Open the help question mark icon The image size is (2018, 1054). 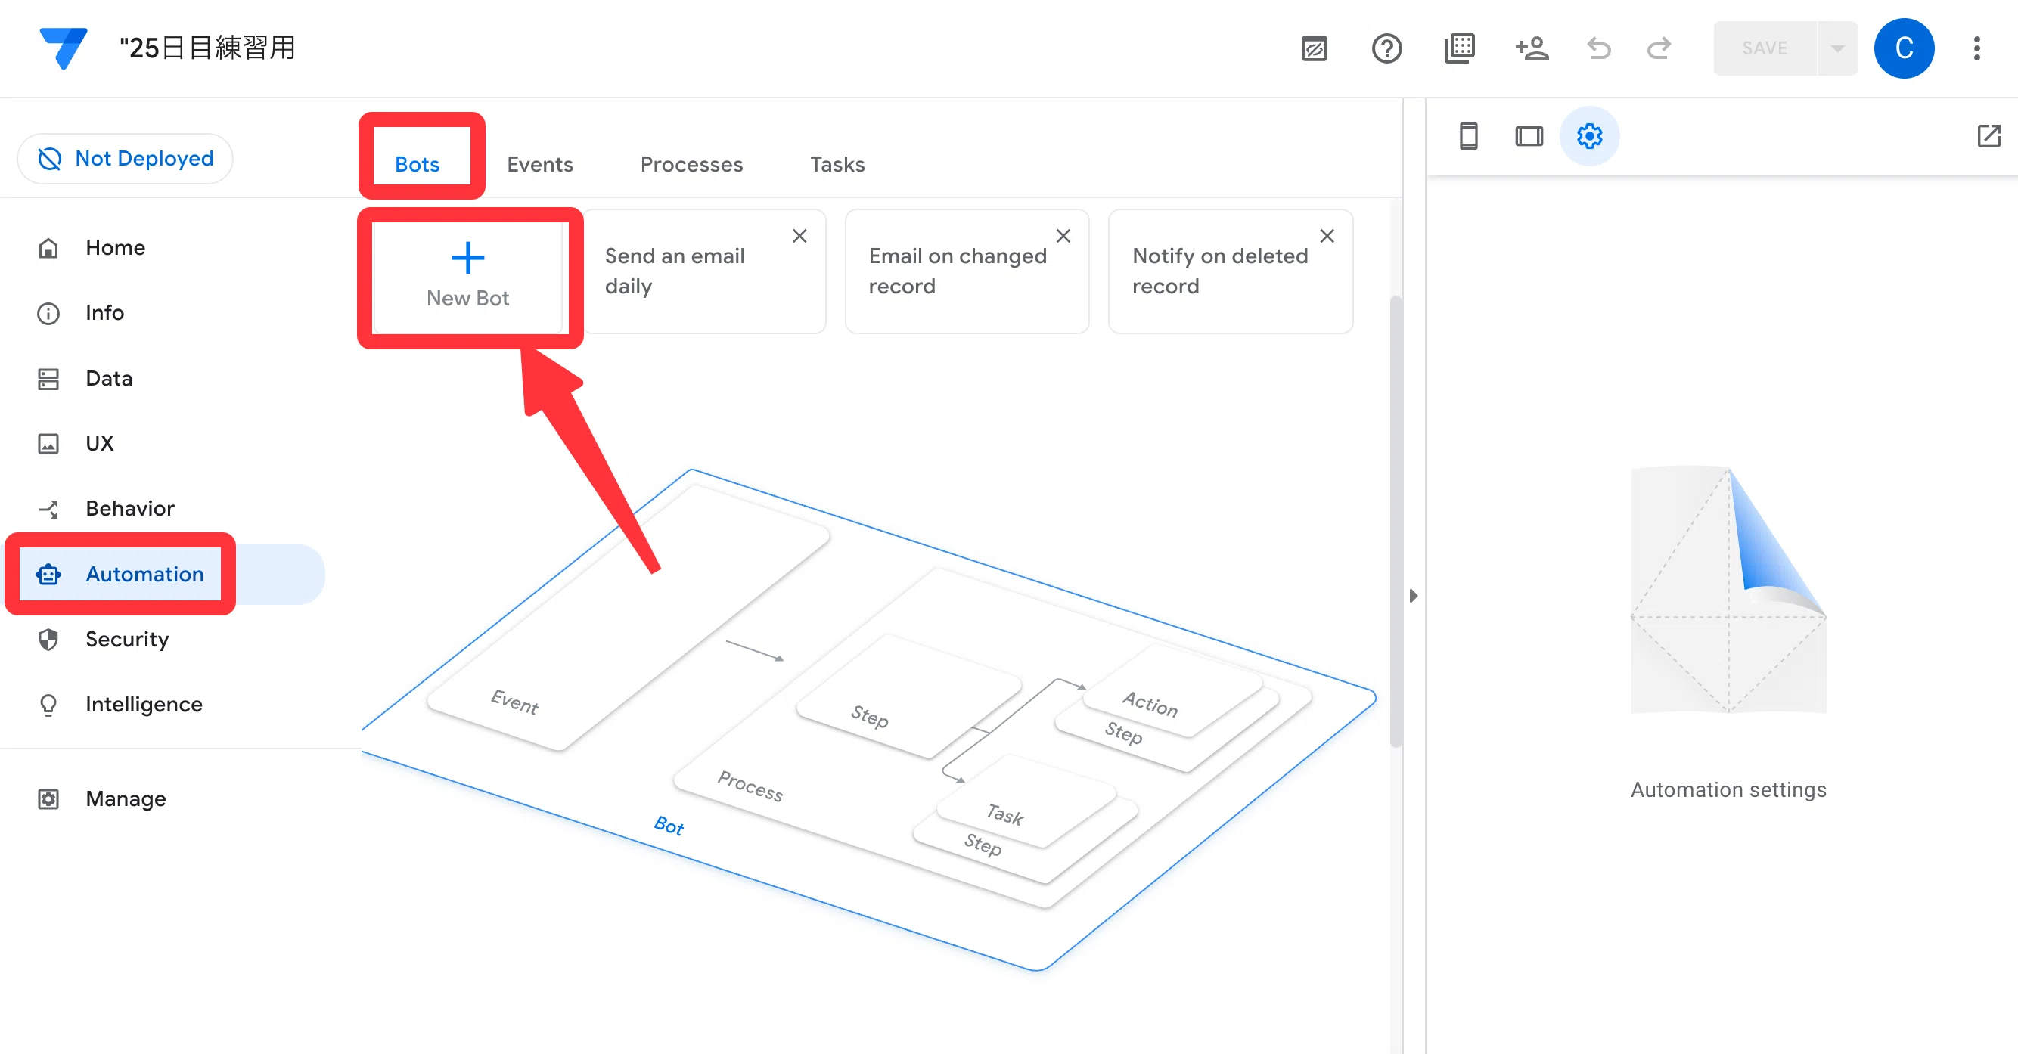click(1386, 48)
